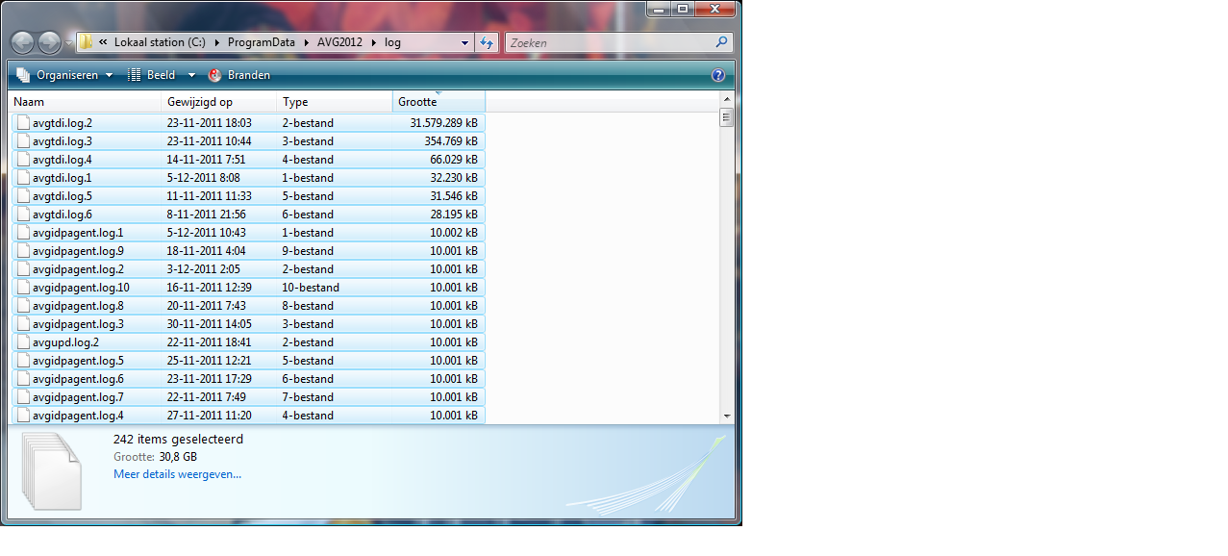Viewport: 1228px width, 556px height.
Task: Select file avgidpagent.log.10
Action: point(248,288)
